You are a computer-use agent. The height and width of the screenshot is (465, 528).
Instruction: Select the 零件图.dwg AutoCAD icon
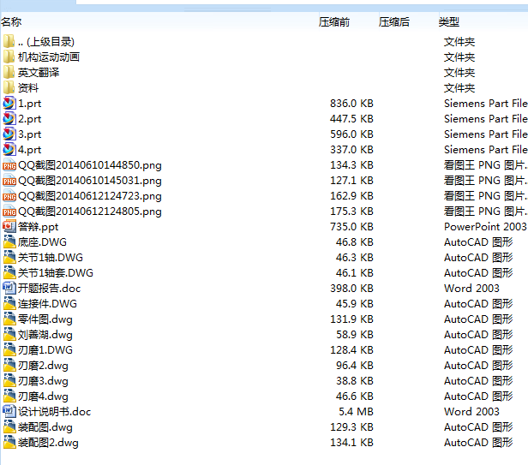click(9, 319)
